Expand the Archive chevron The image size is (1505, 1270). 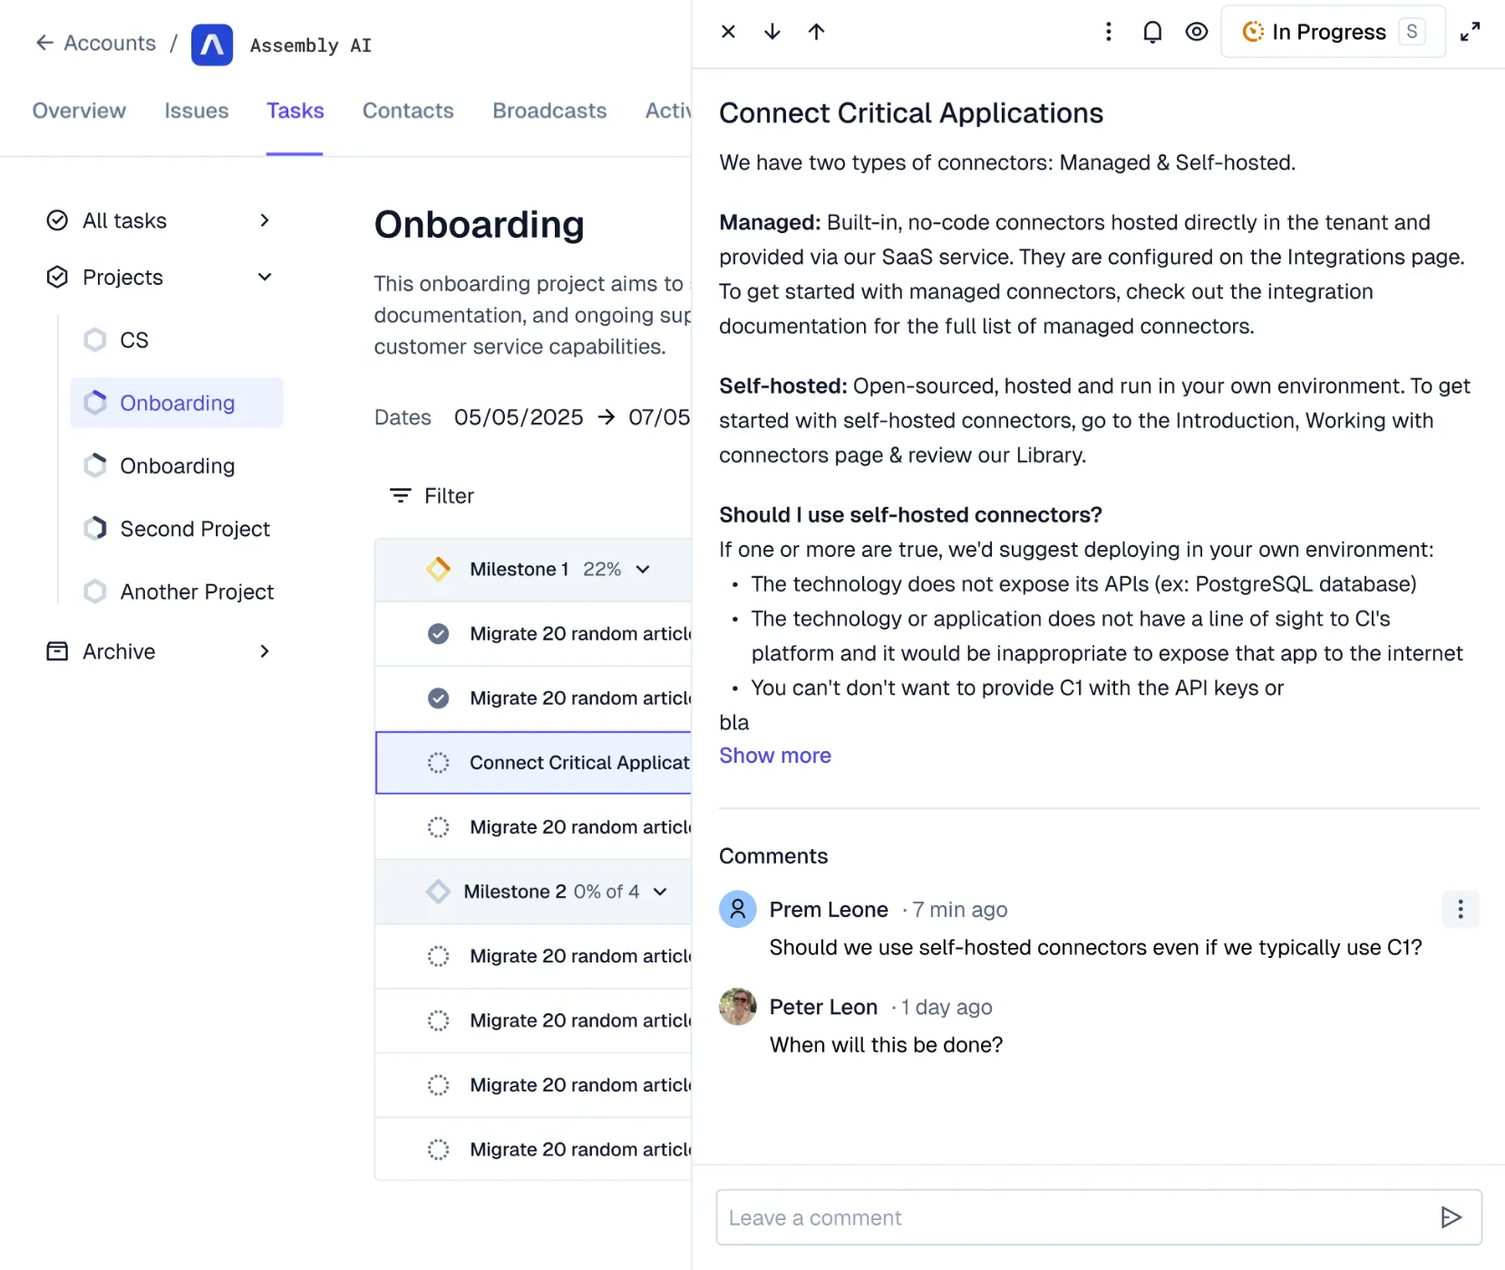pos(265,651)
